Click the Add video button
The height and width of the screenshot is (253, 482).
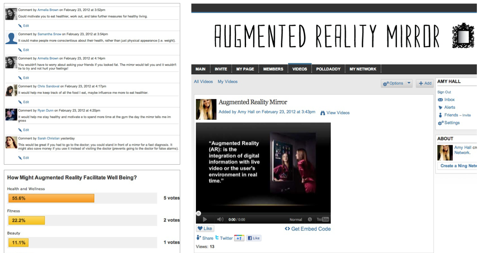[x=425, y=83]
